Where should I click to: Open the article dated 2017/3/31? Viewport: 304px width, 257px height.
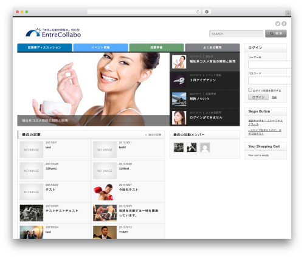(122, 148)
